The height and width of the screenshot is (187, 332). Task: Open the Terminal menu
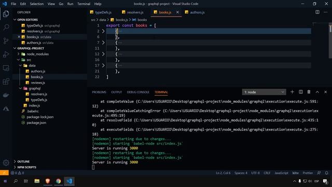84,4
